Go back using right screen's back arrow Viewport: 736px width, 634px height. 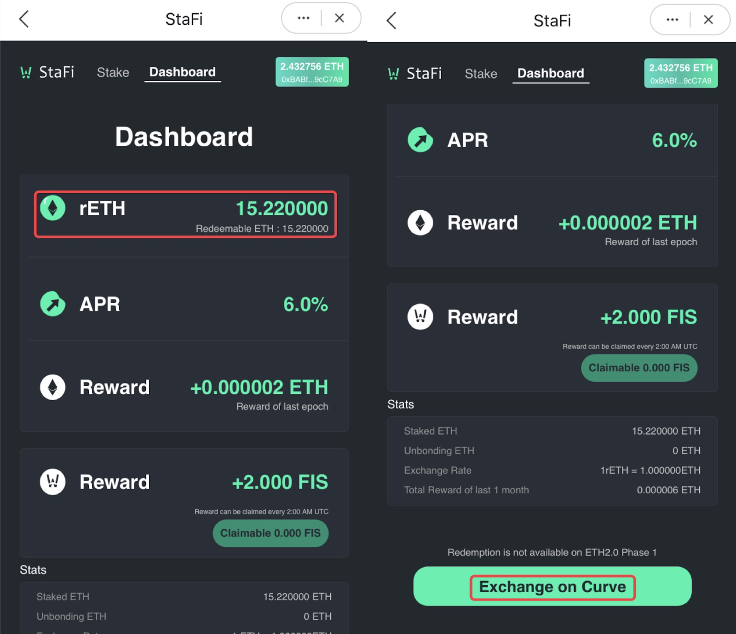tap(391, 20)
